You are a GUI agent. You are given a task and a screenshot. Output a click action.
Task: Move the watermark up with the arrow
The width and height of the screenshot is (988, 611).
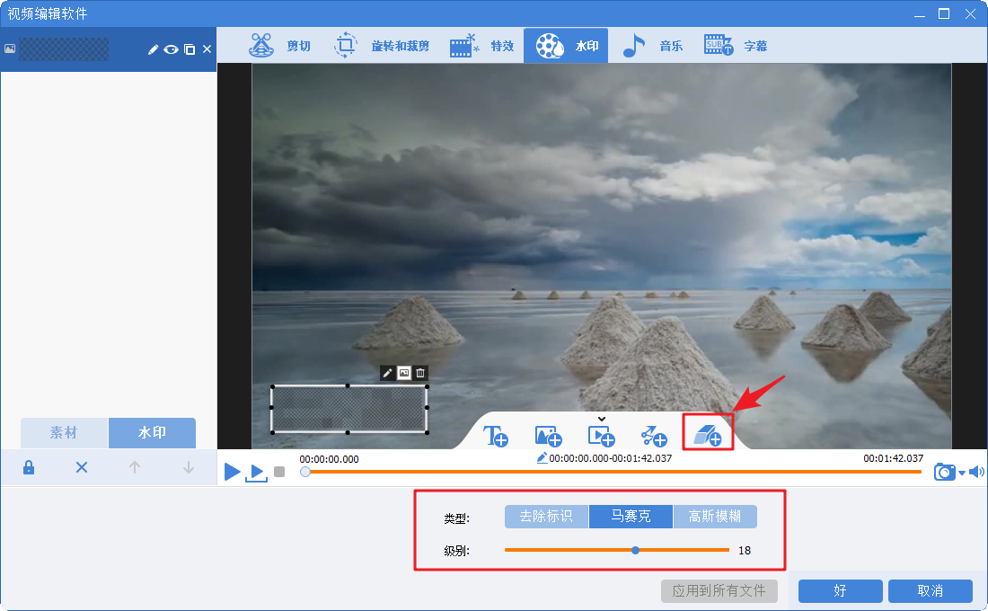[x=135, y=467]
